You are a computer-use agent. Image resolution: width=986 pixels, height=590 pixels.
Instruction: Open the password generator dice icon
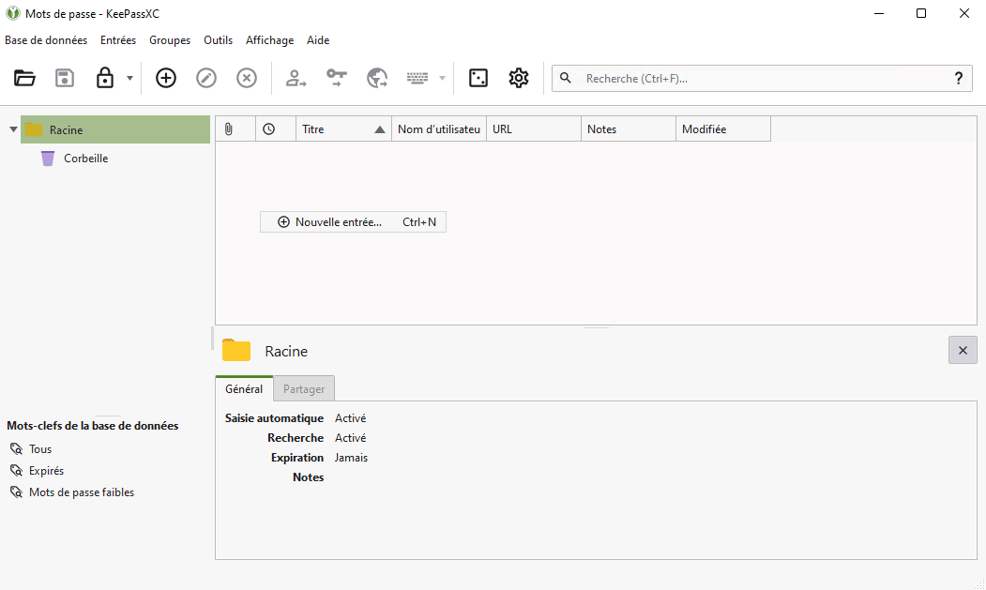[x=478, y=78]
